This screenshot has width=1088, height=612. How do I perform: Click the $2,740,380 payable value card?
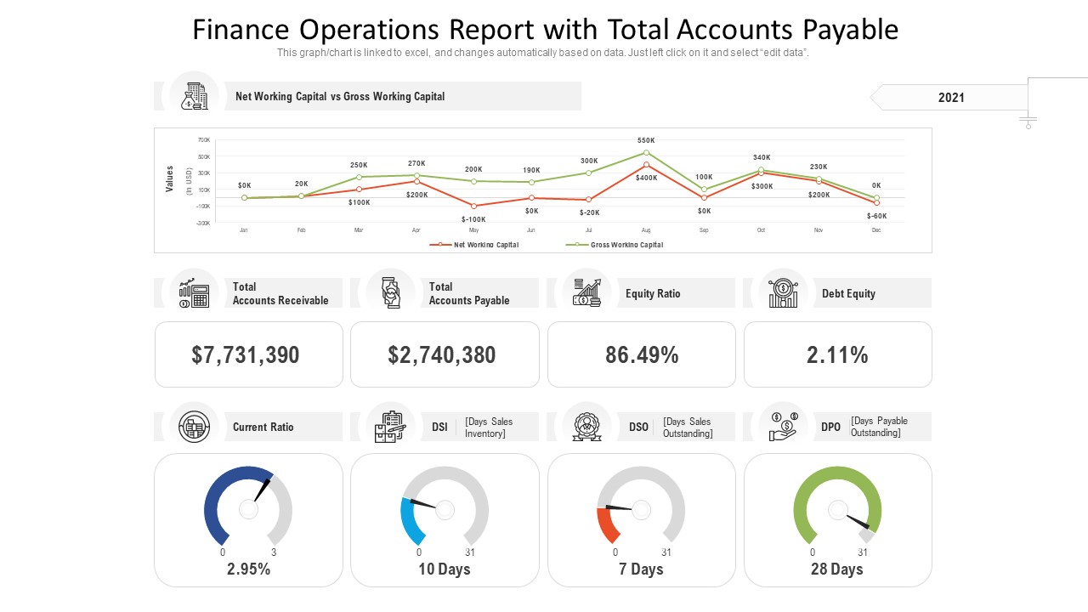pyautogui.click(x=445, y=354)
